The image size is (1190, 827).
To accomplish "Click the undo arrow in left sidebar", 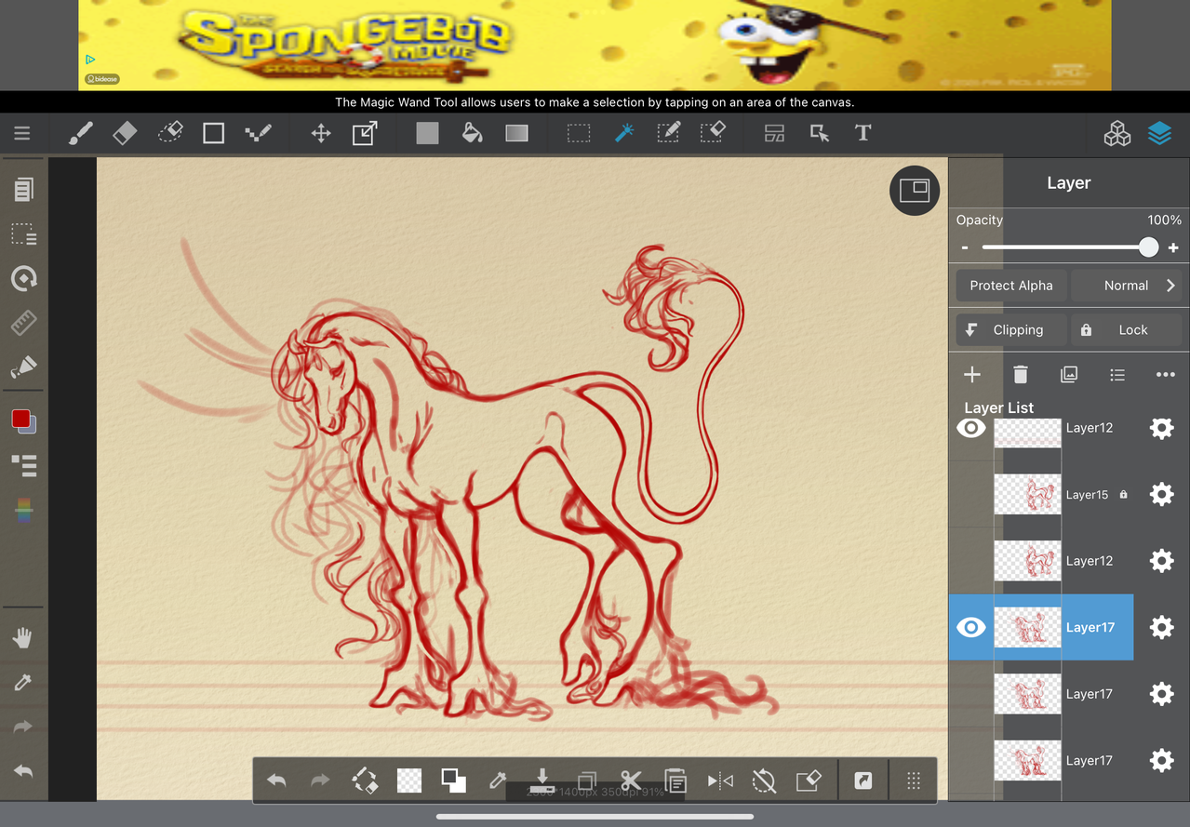I will pos(23,771).
